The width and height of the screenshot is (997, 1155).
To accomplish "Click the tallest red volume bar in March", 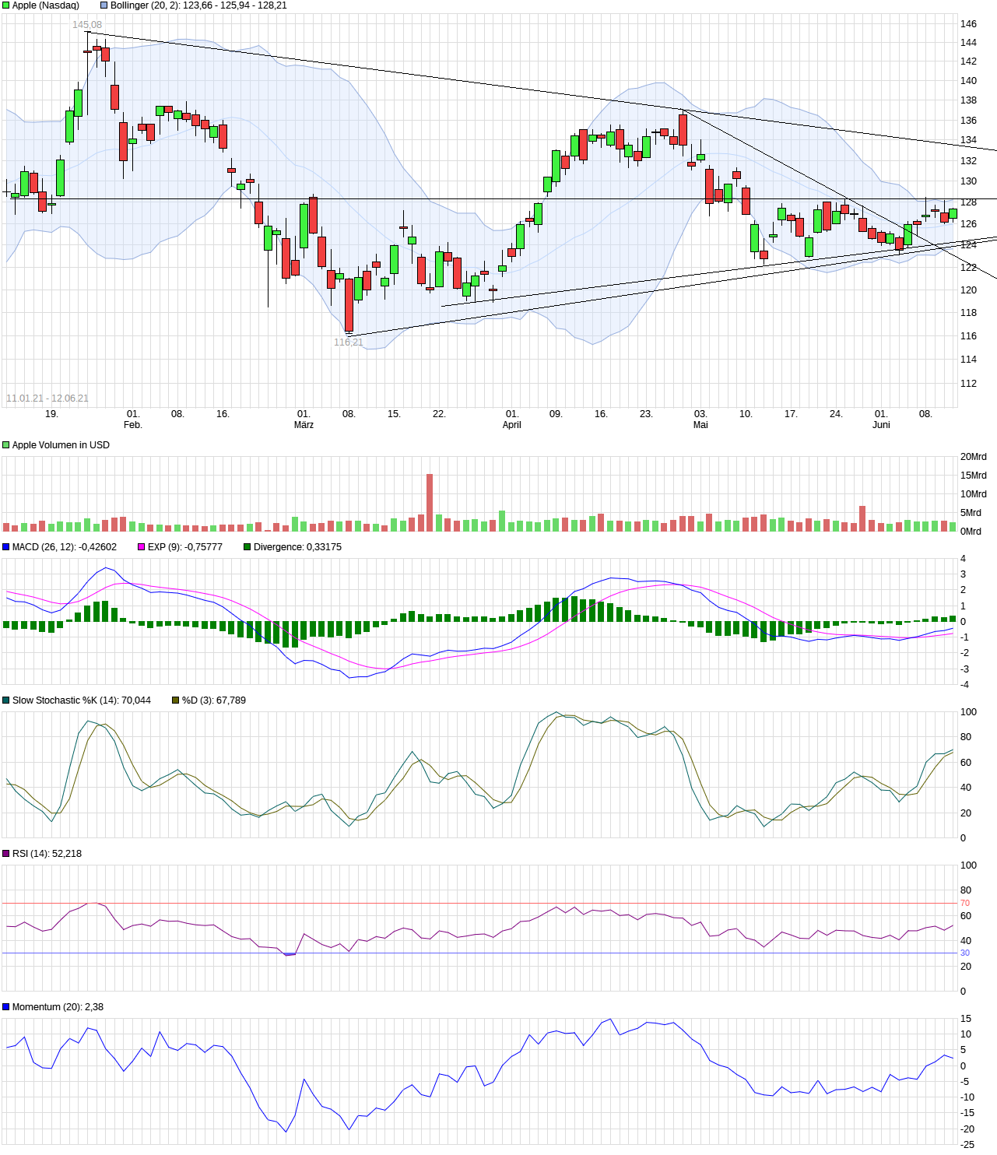I will tap(430, 503).
